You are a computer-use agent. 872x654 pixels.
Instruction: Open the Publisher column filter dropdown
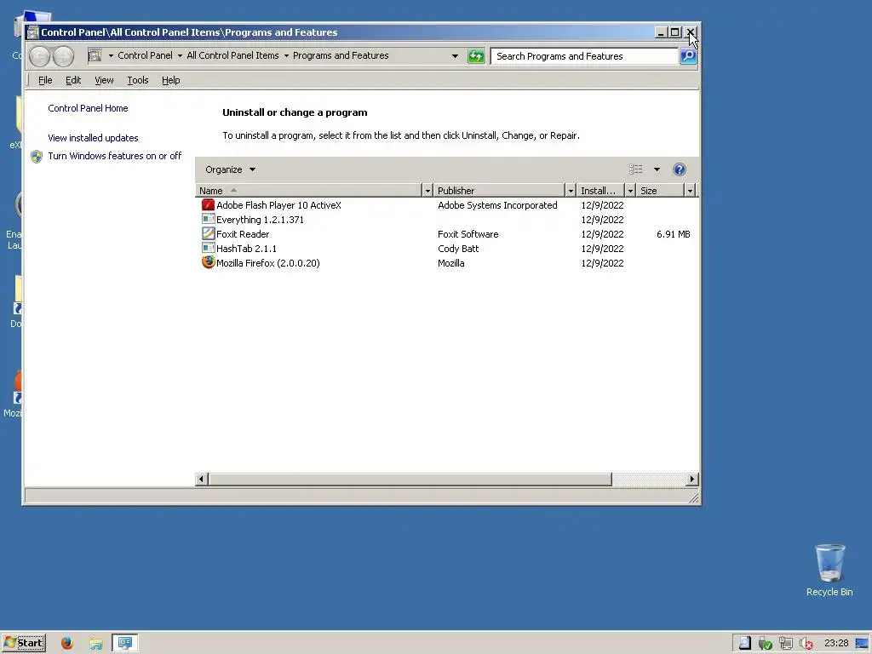point(570,191)
